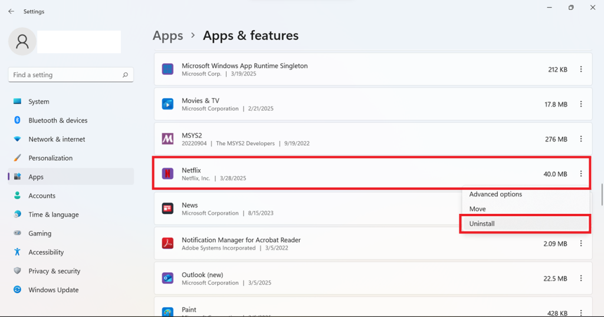Click Notification Manager for Acrobat Reader title
The height and width of the screenshot is (317, 604).
tap(241, 240)
